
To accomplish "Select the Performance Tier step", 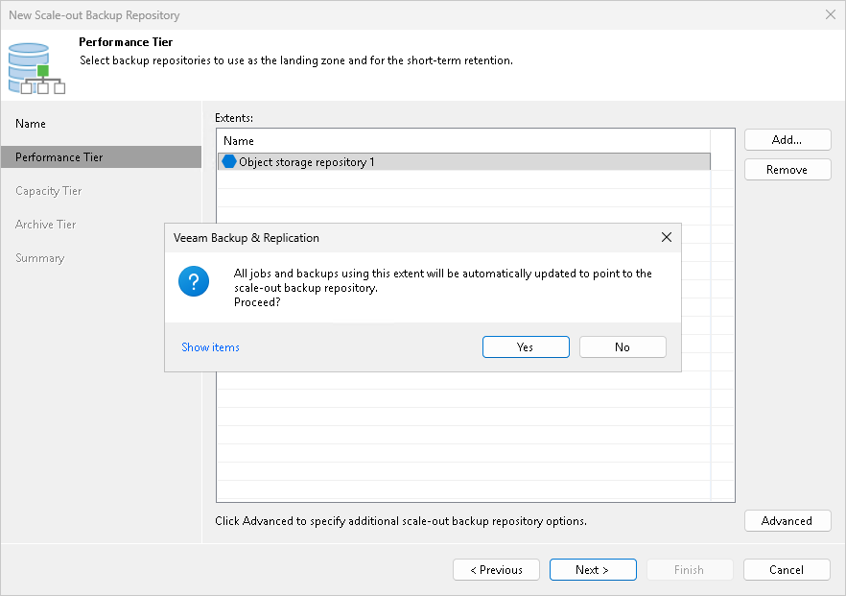I will (x=59, y=156).
